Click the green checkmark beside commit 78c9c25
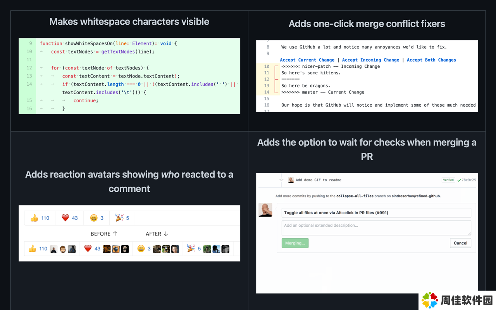Image resolution: width=496 pixels, height=310 pixels. (459, 180)
